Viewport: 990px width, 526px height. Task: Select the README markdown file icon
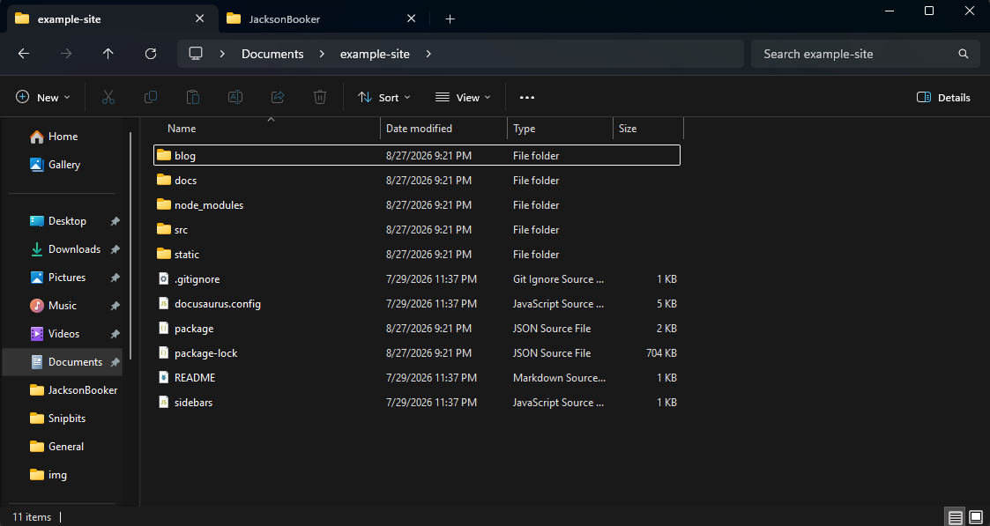(x=163, y=377)
